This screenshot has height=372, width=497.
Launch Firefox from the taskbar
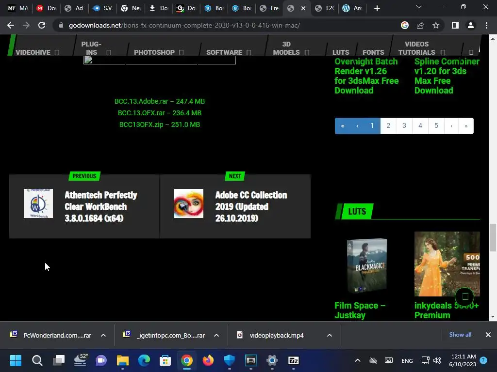(x=208, y=360)
